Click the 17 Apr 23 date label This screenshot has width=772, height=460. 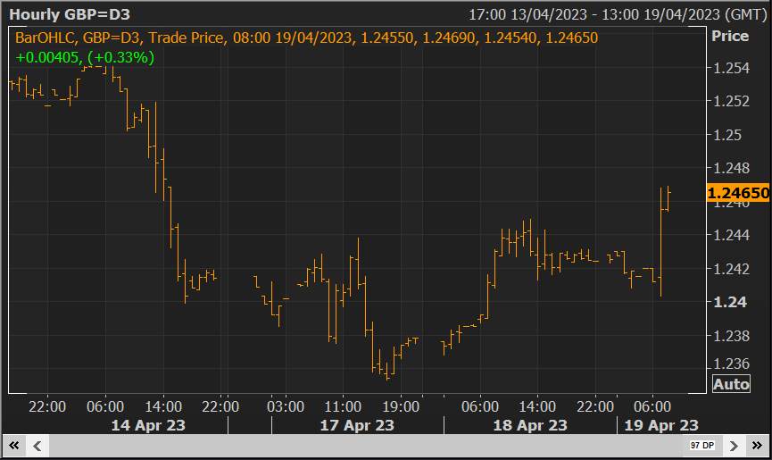point(357,425)
